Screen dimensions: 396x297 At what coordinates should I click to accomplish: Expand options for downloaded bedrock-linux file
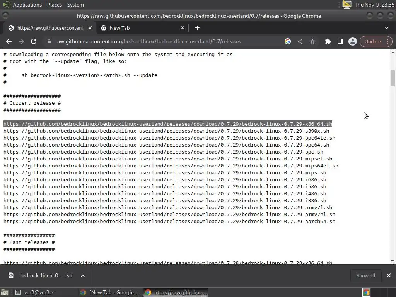click(83, 275)
